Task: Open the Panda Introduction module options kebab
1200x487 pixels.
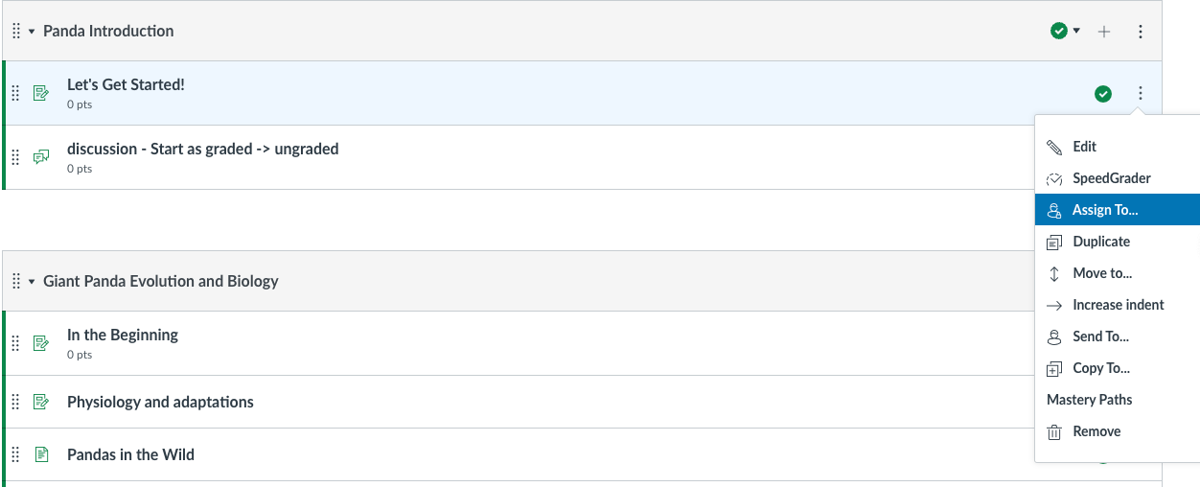Action: point(1141,32)
